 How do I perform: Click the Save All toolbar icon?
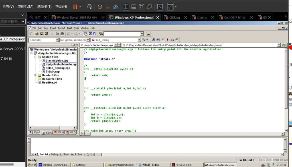click(x=46, y=34)
